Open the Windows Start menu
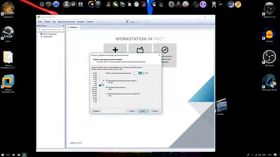280x157 pixels. tap(3, 155)
